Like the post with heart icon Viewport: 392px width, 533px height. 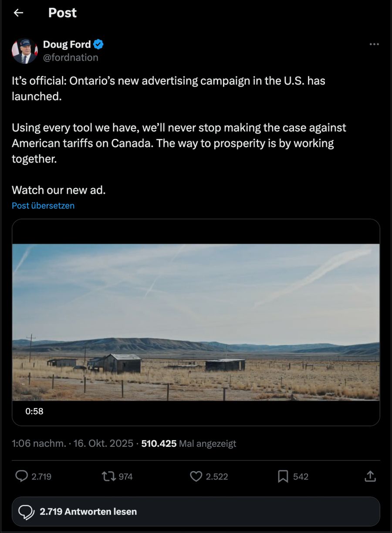[x=196, y=476]
